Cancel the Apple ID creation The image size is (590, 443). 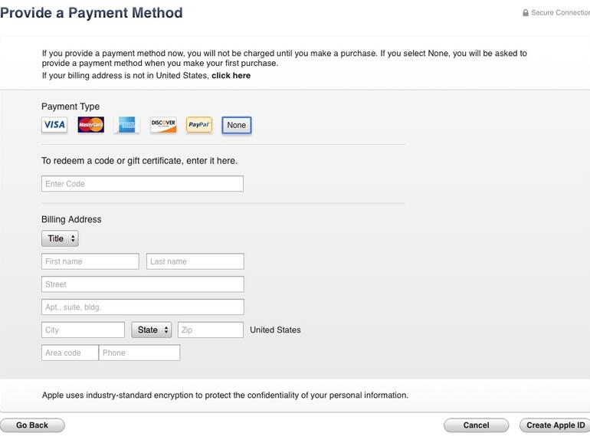pyautogui.click(x=476, y=425)
